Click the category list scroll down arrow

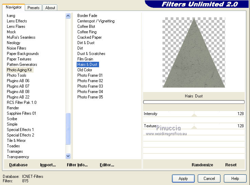pyautogui.click(x=68, y=156)
